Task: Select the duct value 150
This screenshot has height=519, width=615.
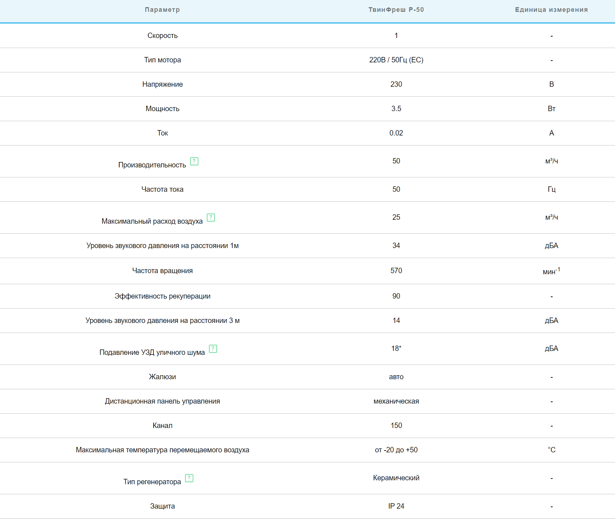Action: tap(396, 425)
